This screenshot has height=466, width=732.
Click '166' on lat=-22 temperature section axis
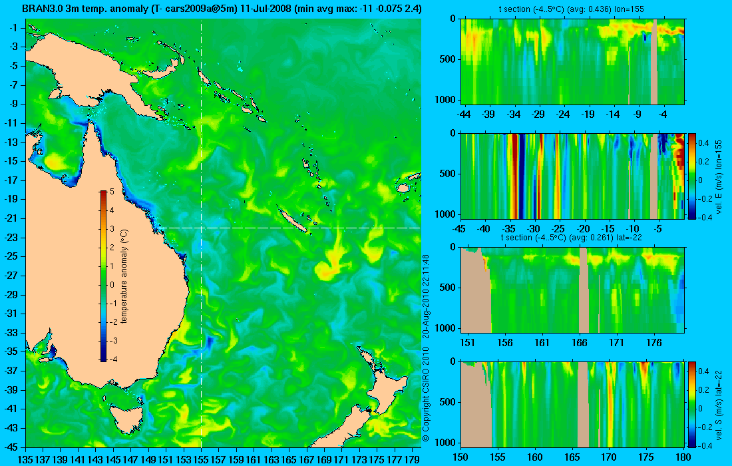(580, 343)
